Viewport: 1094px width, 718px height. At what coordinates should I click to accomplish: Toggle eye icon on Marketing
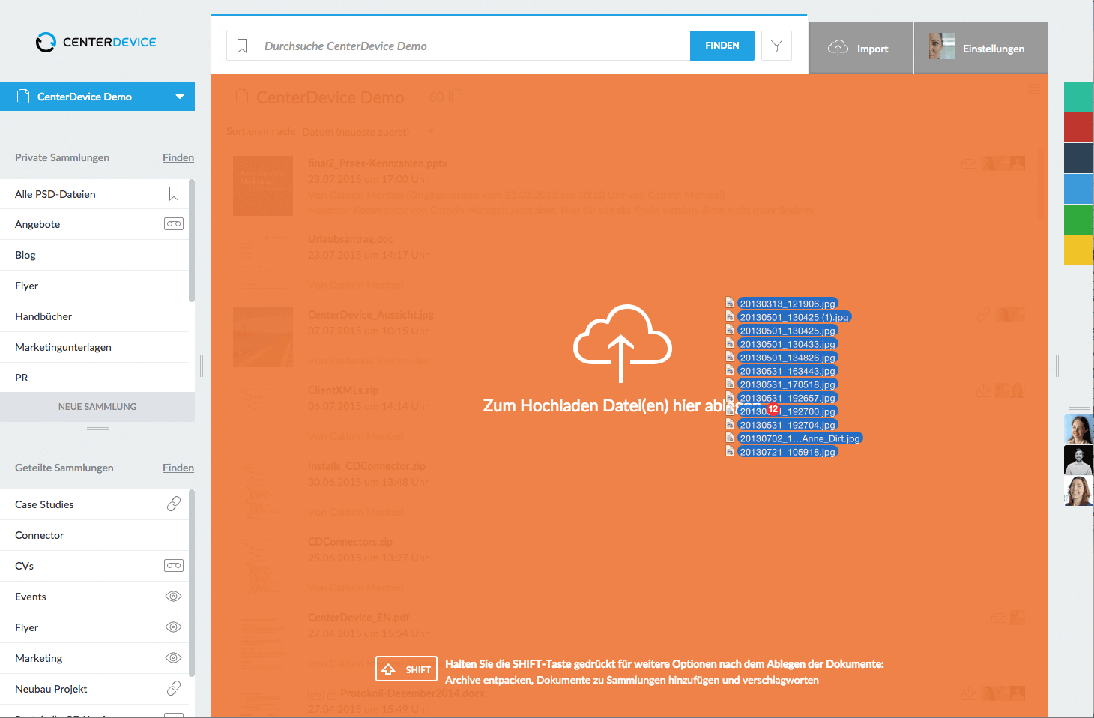174,658
